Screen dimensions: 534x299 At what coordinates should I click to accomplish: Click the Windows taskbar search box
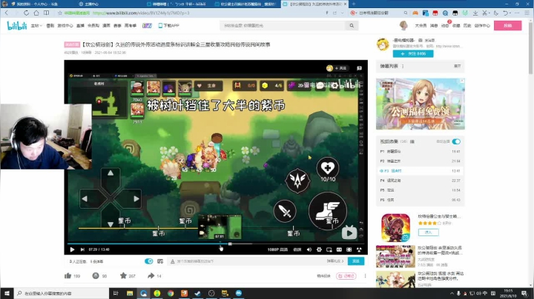coord(62,293)
